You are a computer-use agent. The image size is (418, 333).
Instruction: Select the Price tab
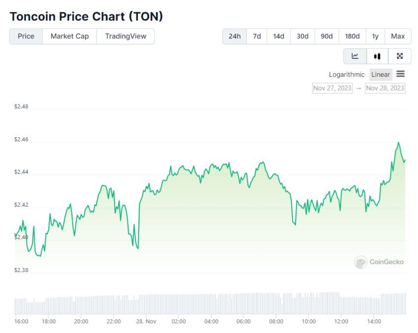pos(26,36)
